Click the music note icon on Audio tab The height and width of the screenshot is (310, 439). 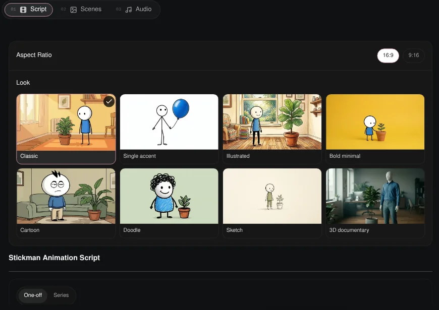129,10
